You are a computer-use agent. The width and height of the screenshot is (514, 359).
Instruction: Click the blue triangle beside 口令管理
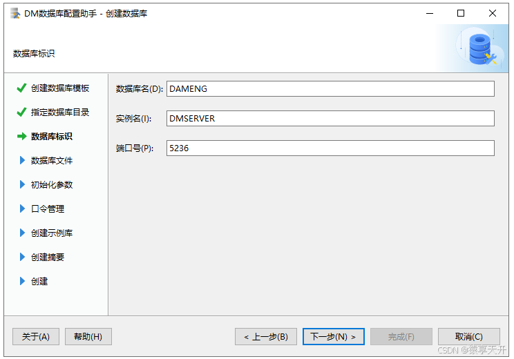pyautogui.click(x=22, y=208)
